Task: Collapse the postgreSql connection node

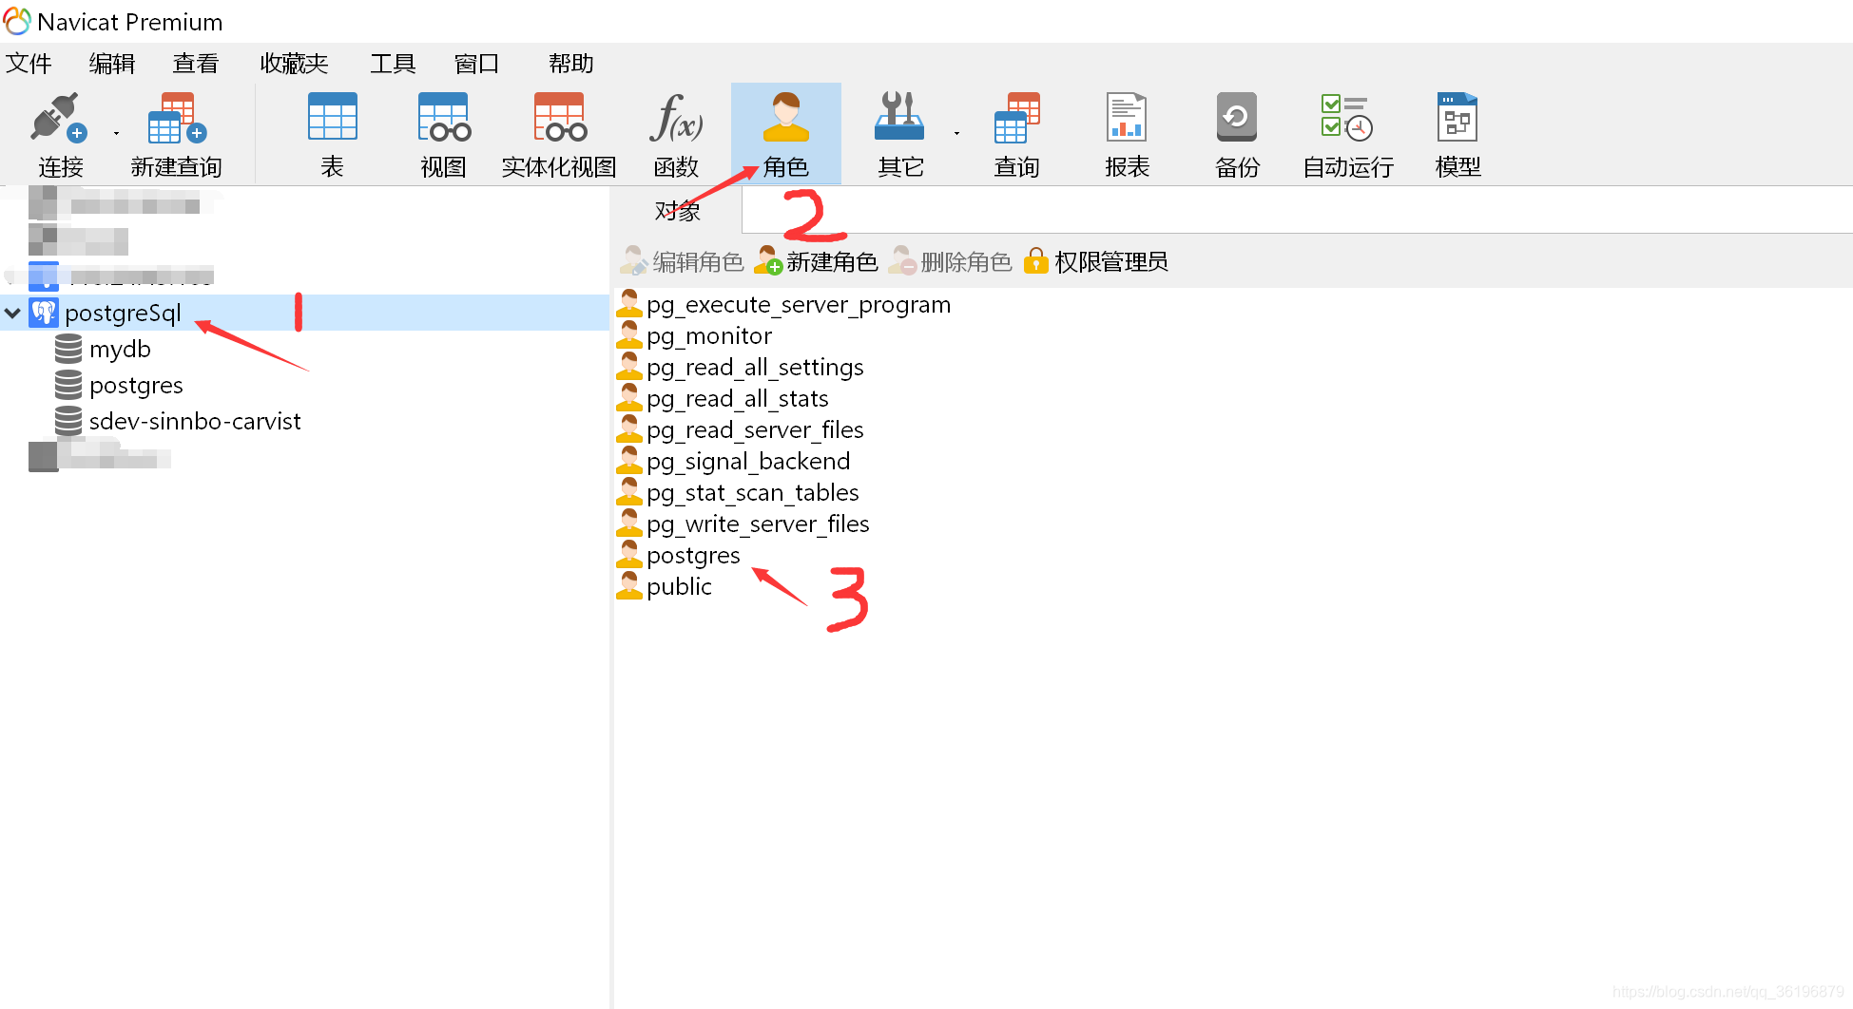Action: [12, 313]
